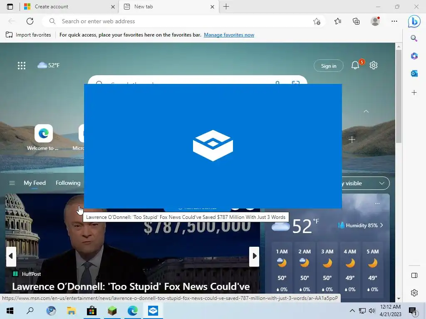This screenshot has width=426, height=319.
Task: Open the Action Center notifications
Action: click(x=413, y=311)
